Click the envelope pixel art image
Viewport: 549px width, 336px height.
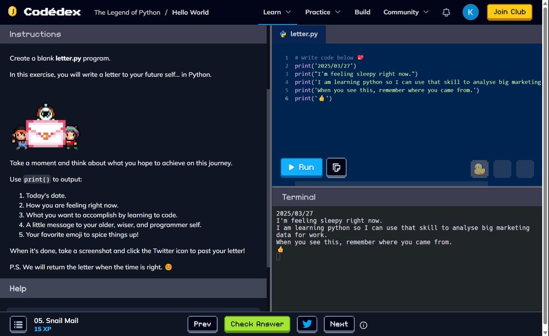pyautogui.click(x=45, y=127)
